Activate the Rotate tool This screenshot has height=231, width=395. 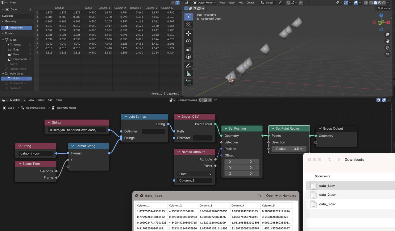(189, 41)
